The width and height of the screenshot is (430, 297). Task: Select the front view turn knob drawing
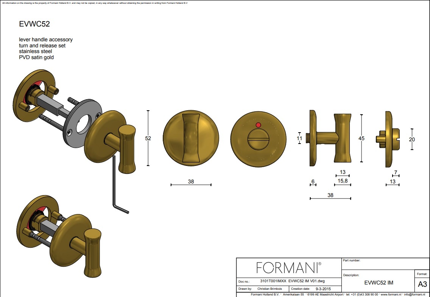tap(191, 138)
